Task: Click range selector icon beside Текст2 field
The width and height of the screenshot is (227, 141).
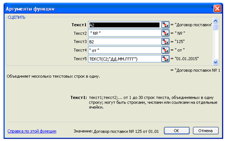Action: click(x=165, y=33)
